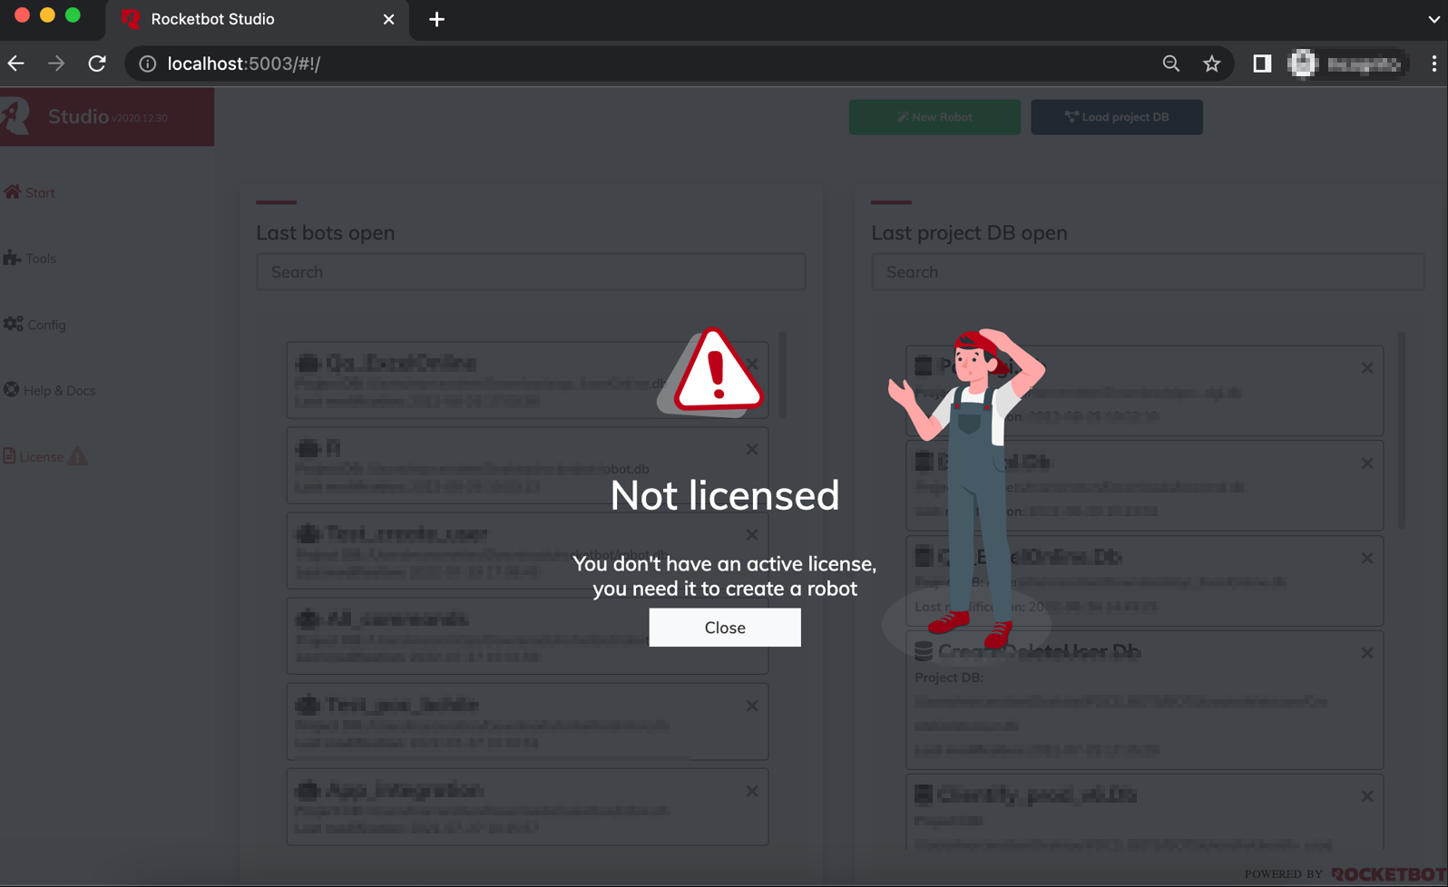Click the License document icon

9,455
